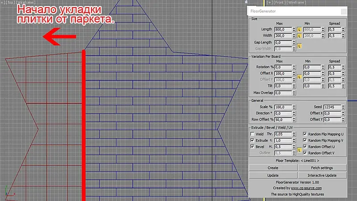The width and height of the screenshot is (357, 201).
Task: Close the FloorGenerator dialog
Action: pyautogui.click(x=344, y=11)
